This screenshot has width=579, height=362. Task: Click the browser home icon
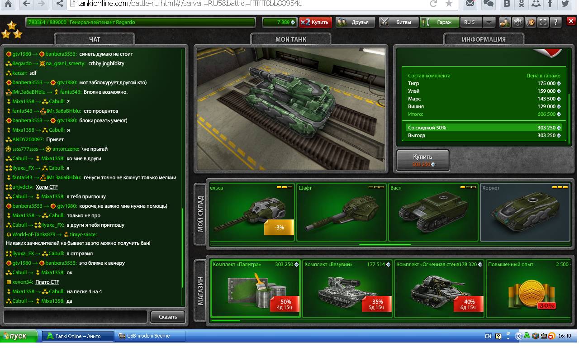pyautogui.click(x=8, y=4)
